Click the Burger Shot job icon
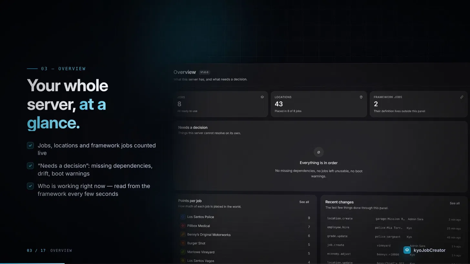Screen dimensions: 470x264 tap(183, 243)
